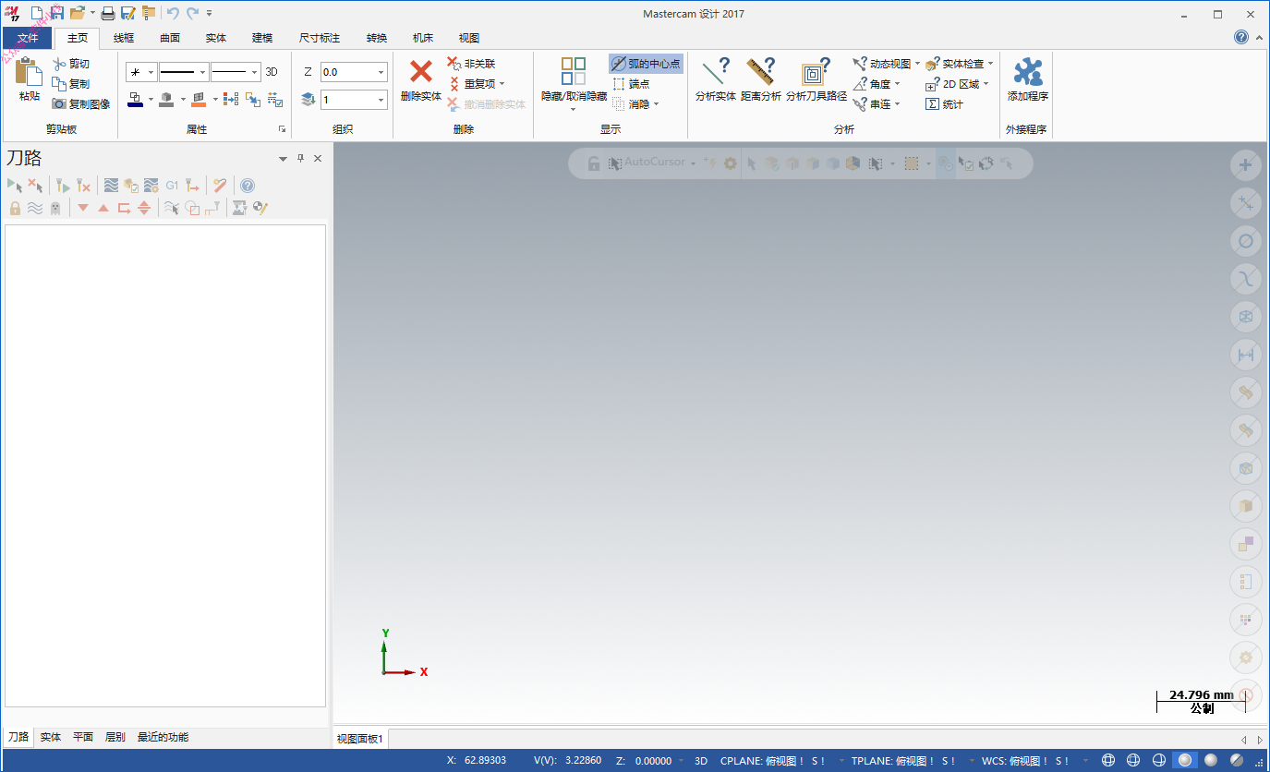Switch to the Dimension (尺寸标注) ribbon tab
The image size is (1270, 772).
pos(320,38)
